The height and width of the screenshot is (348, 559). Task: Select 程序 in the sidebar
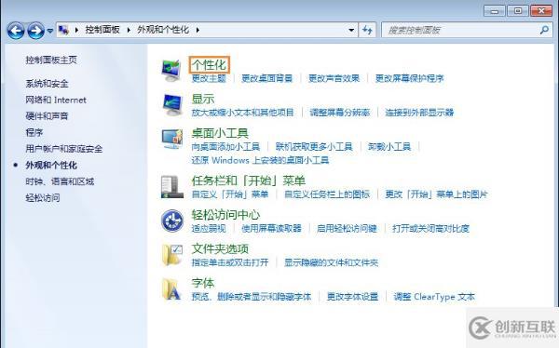tap(34, 132)
